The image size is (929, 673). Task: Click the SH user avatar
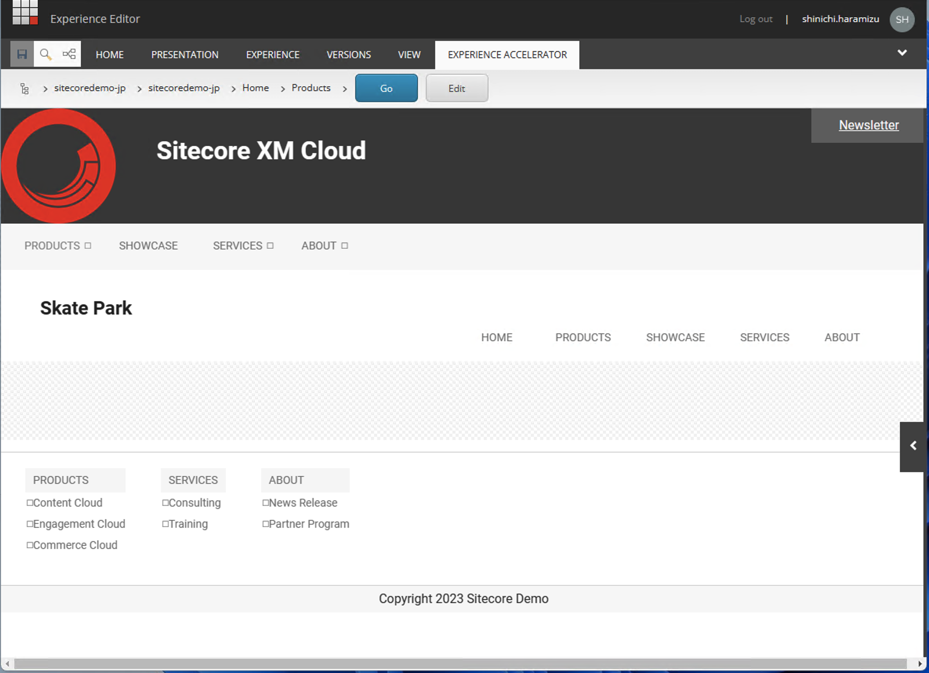(x=902, y=19)
